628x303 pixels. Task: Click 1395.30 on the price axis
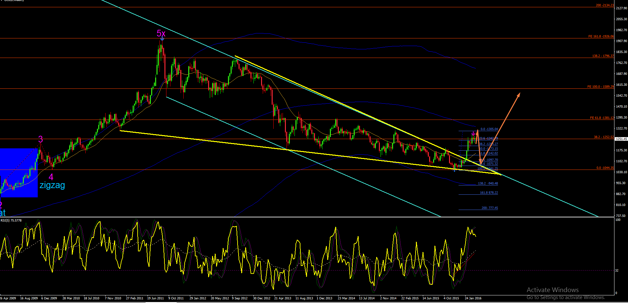click(x=621, y=118)
